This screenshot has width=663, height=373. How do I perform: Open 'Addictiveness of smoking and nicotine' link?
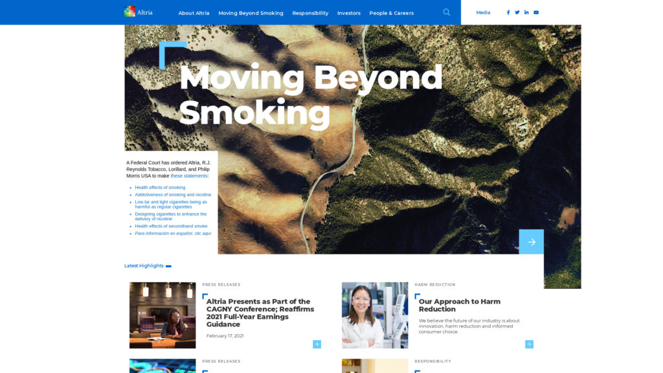173,194
